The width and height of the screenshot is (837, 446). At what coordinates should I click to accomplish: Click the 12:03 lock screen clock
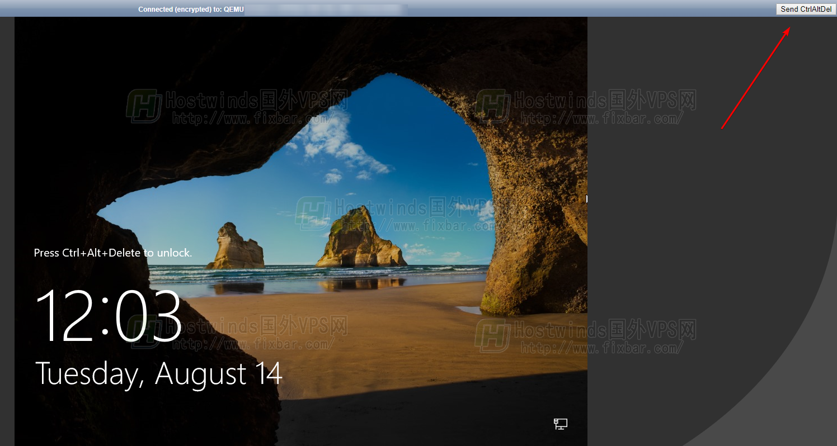tap(109, 316)
